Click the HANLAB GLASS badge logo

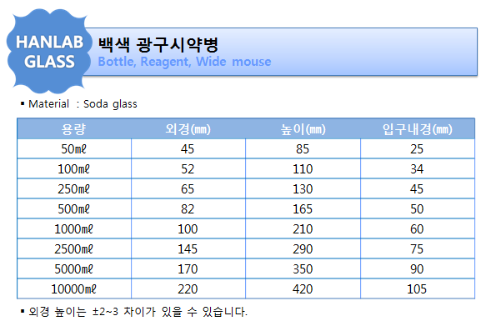49,52
